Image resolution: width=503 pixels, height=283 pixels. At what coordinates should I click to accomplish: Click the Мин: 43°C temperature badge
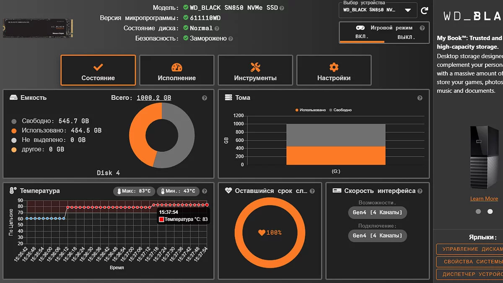pyautogui.click(x=178, y=191)
